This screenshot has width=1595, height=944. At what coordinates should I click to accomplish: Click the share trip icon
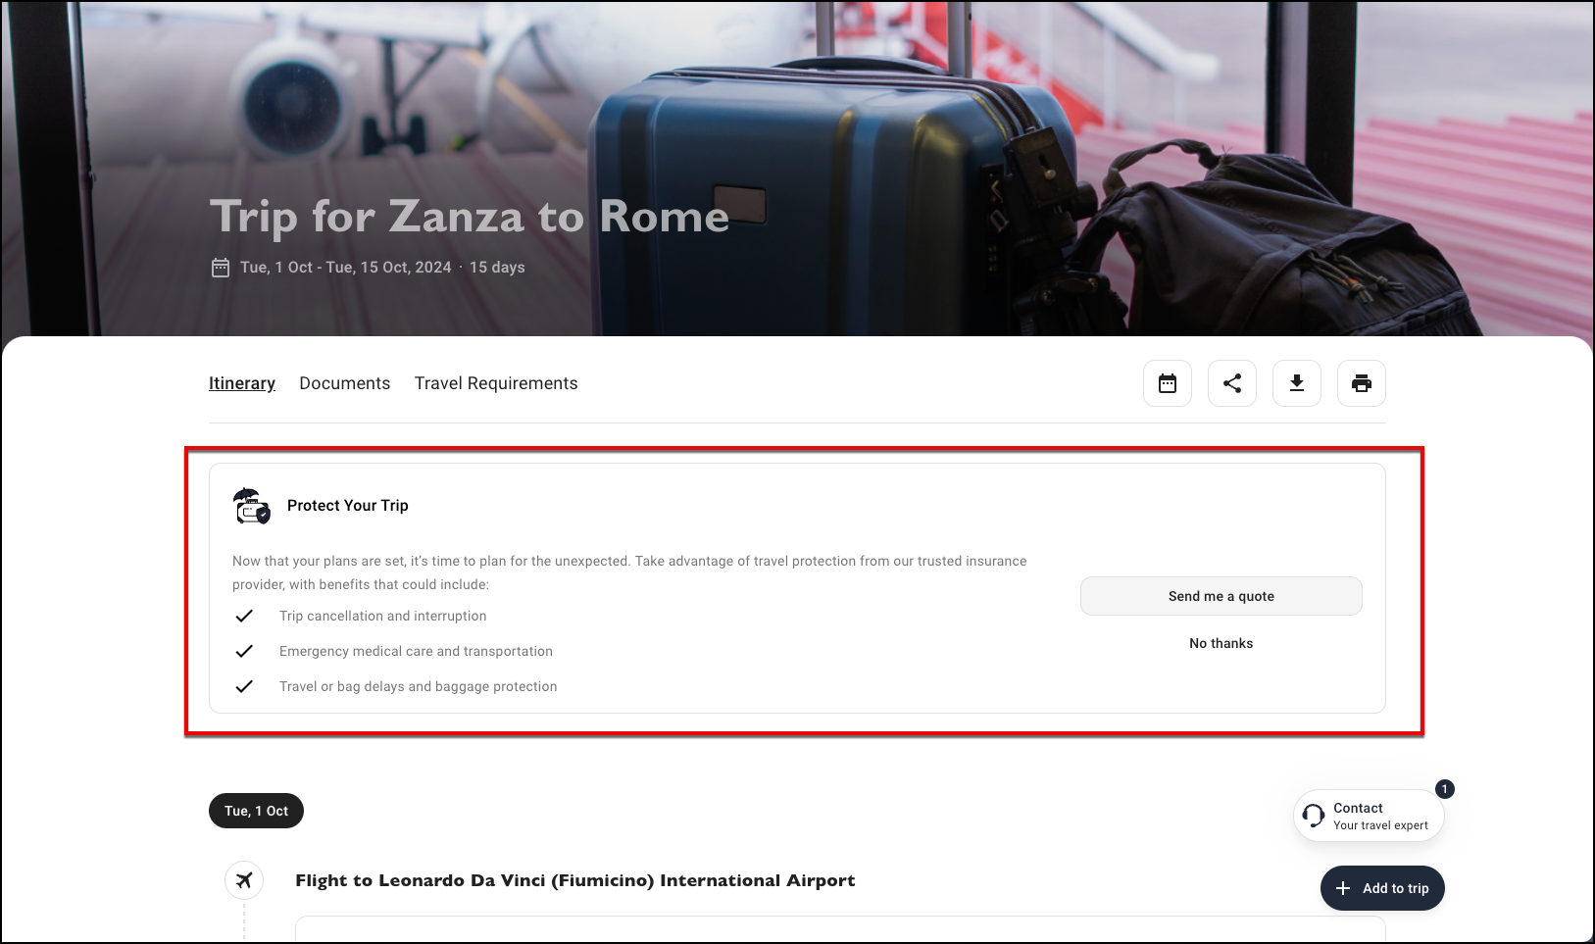pyautogui.click(x=1232, y=383)
